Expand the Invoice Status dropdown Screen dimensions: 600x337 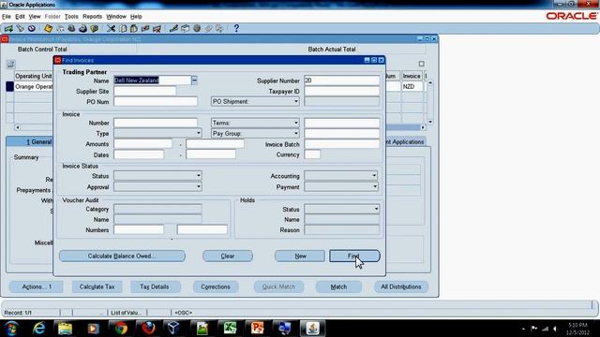coord(199,176)
